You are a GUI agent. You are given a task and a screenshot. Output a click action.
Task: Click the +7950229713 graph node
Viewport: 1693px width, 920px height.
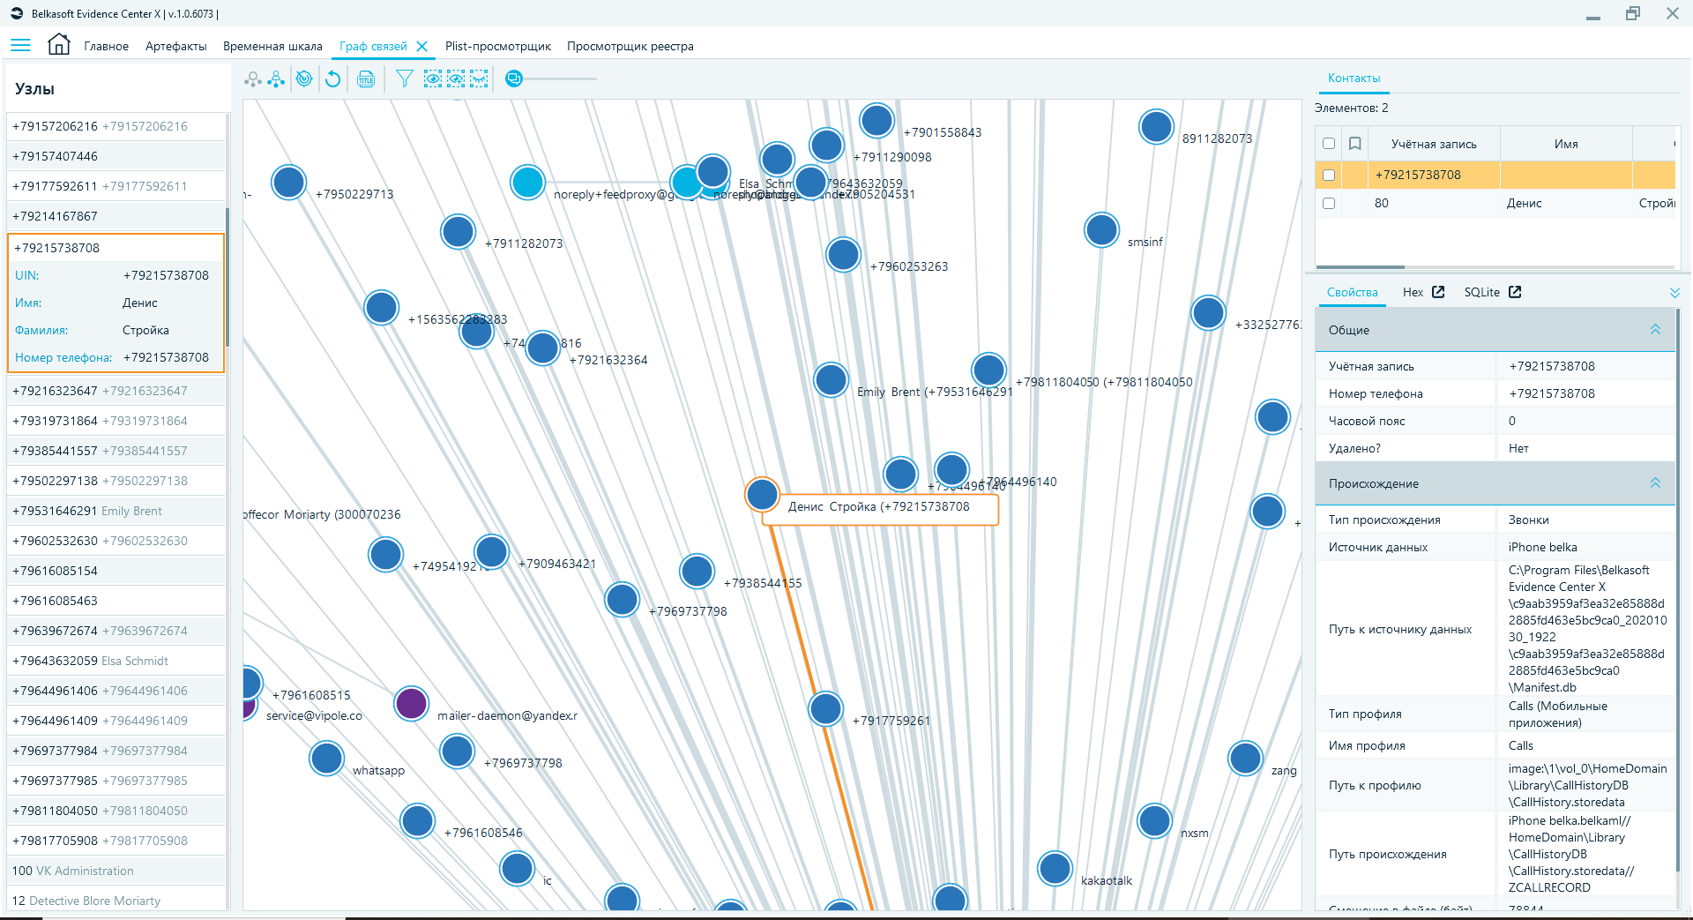pos(288,183)
